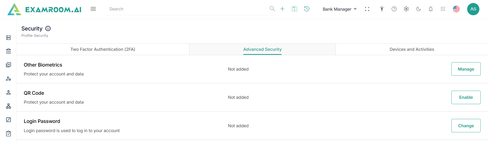Open the help question mark icon
The height and width of the screenshot is (143, 488).
(394, 9)
